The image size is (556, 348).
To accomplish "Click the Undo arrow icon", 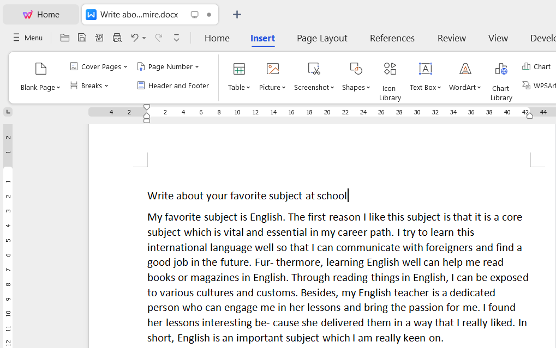I will click(134, 38).
